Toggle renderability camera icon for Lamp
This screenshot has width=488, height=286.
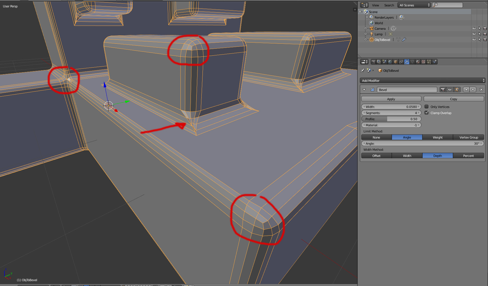(485, 34)
